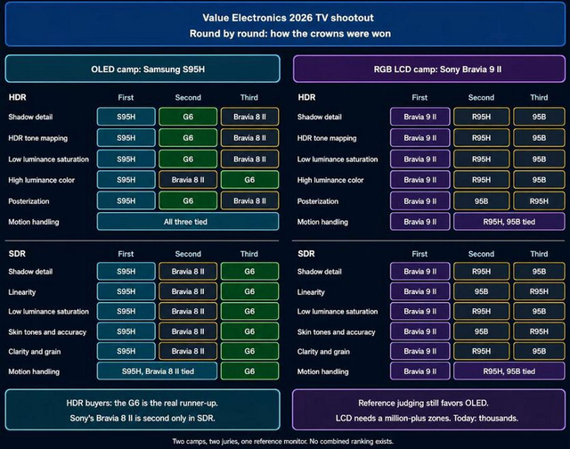Click R95H in LCD Posterization row
Screen dimensions: 570x449
tap(539, 200)
